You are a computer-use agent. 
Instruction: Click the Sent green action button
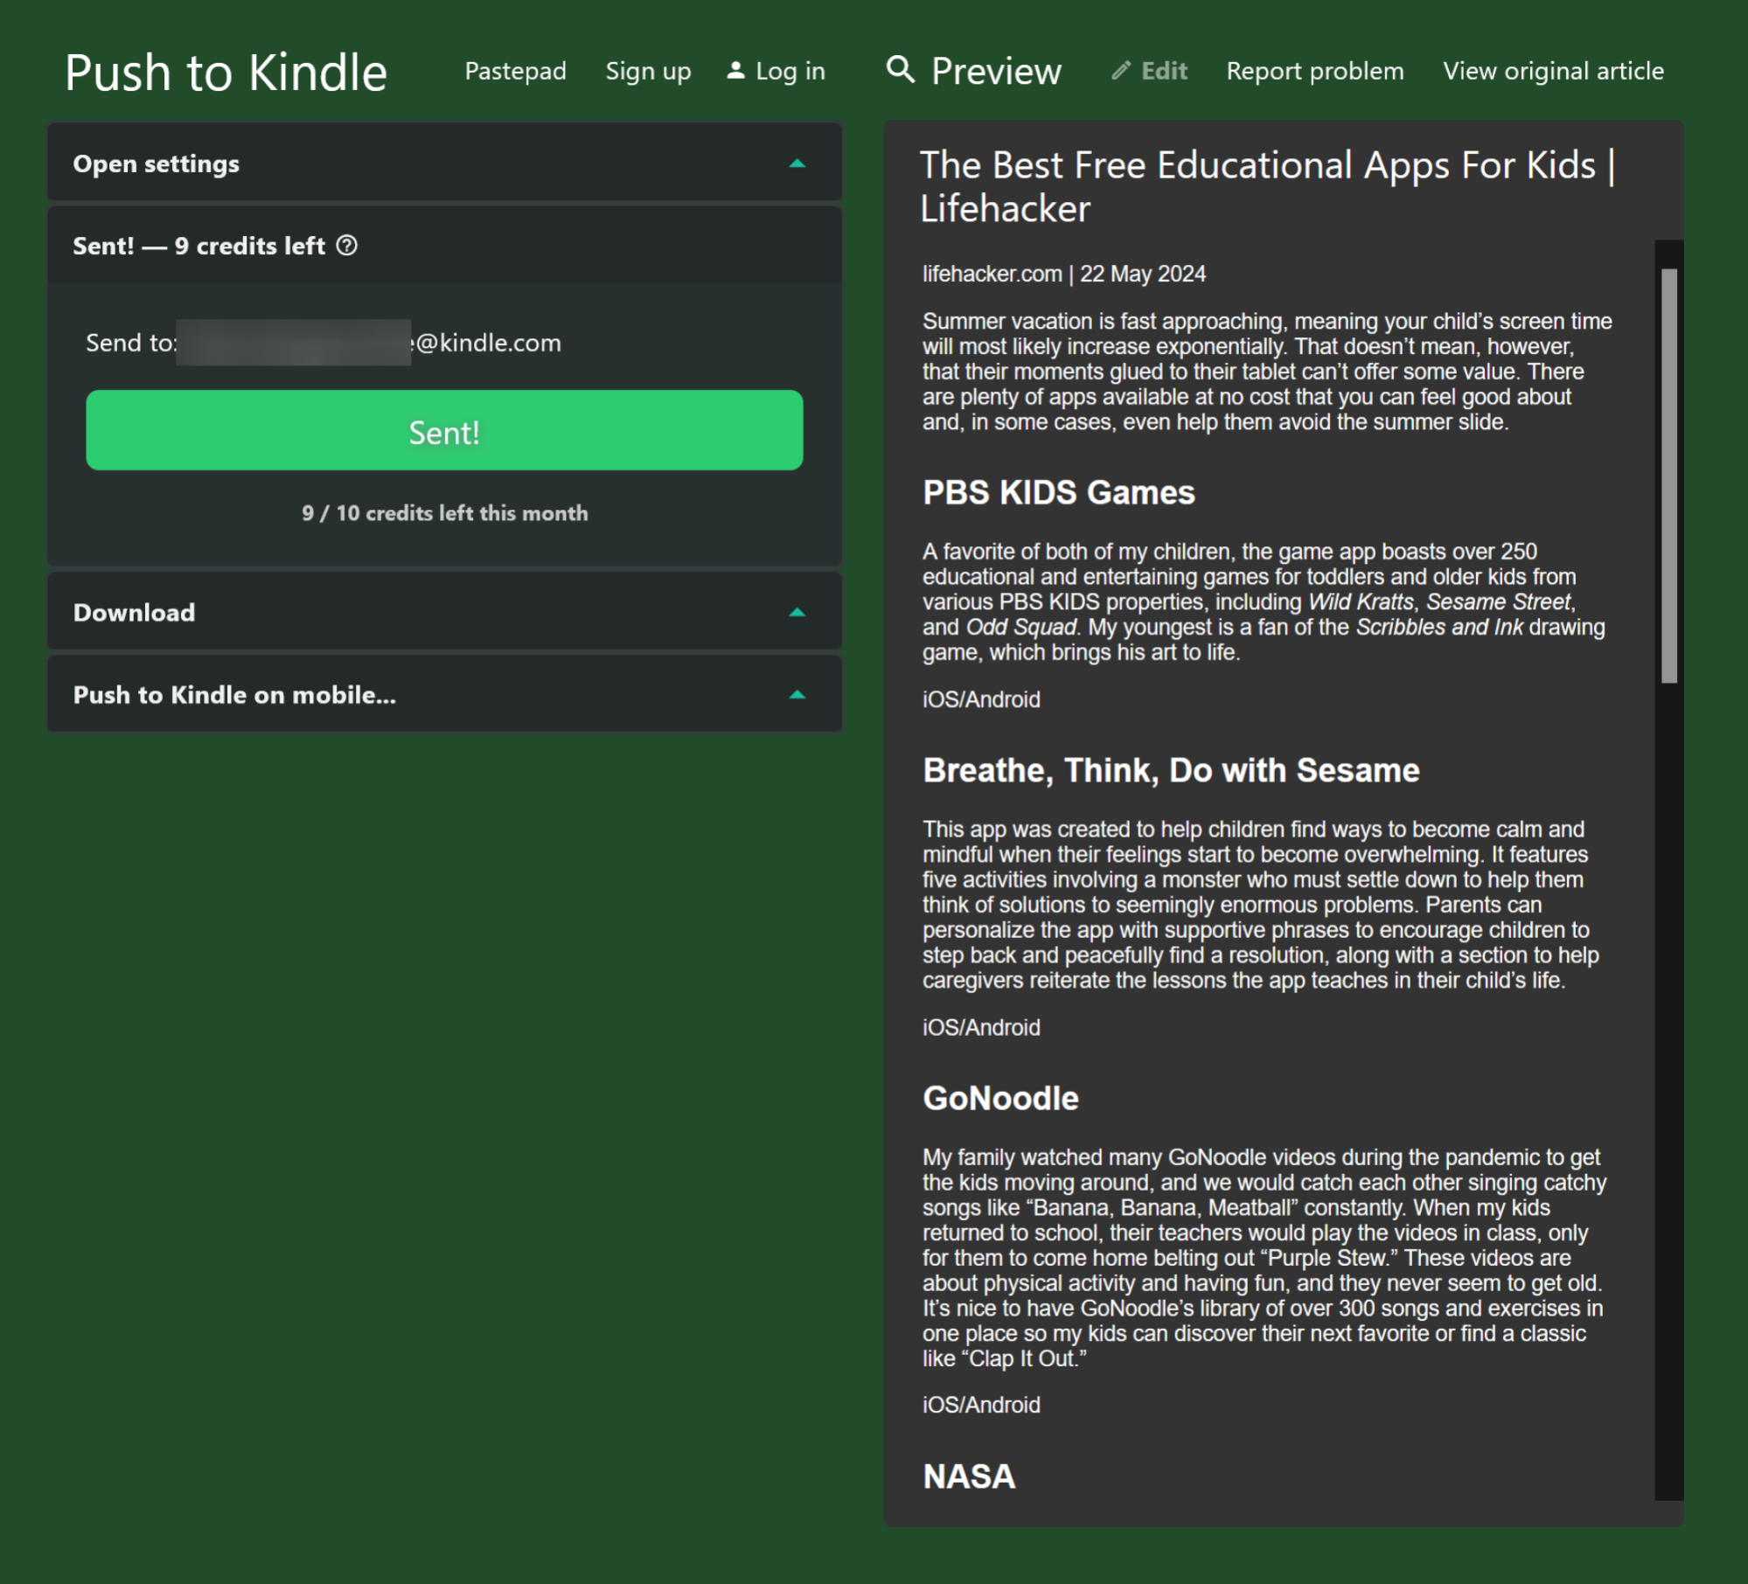click(443, 429)
